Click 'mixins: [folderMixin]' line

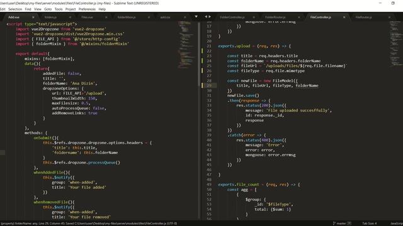click(x=50, y=58)
